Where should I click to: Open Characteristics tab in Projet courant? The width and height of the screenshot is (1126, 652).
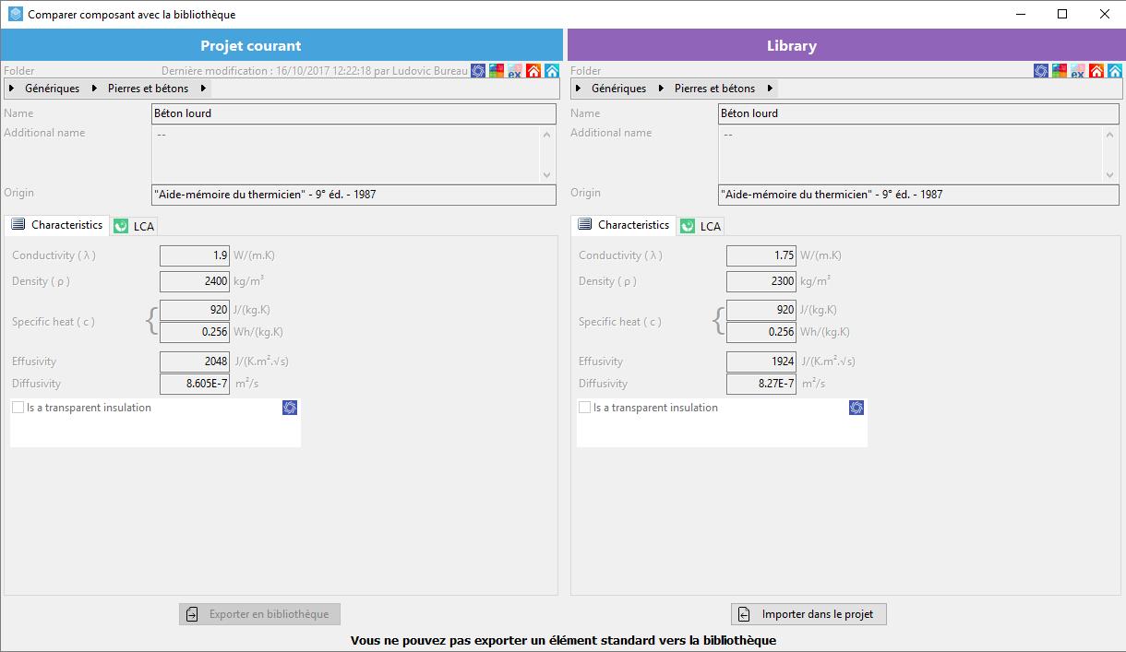coord(57,225)
